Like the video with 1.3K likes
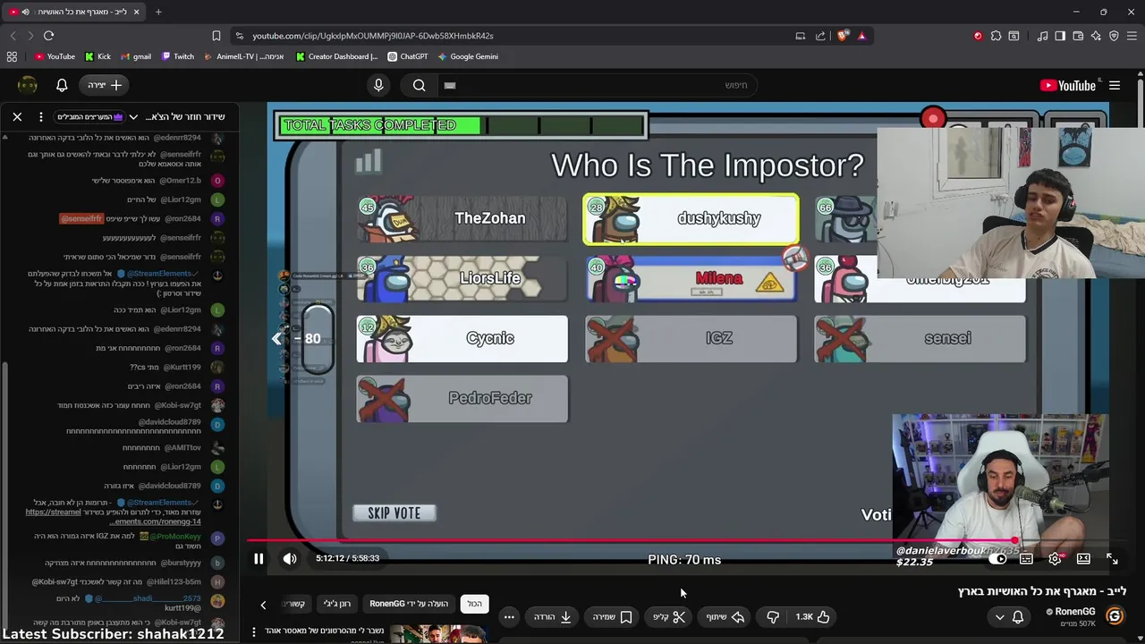Image resolution: width=1145 pixels, height=644 pixels. [813, 616]
